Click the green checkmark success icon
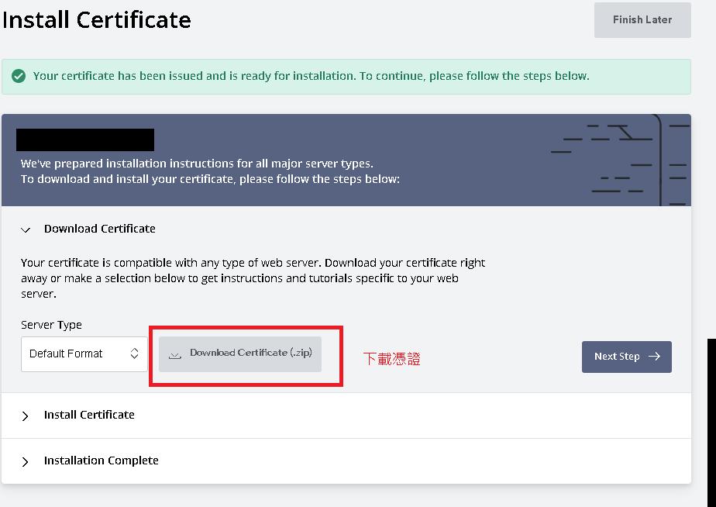The height and width of the screenshot is (507, 716). 19,76
